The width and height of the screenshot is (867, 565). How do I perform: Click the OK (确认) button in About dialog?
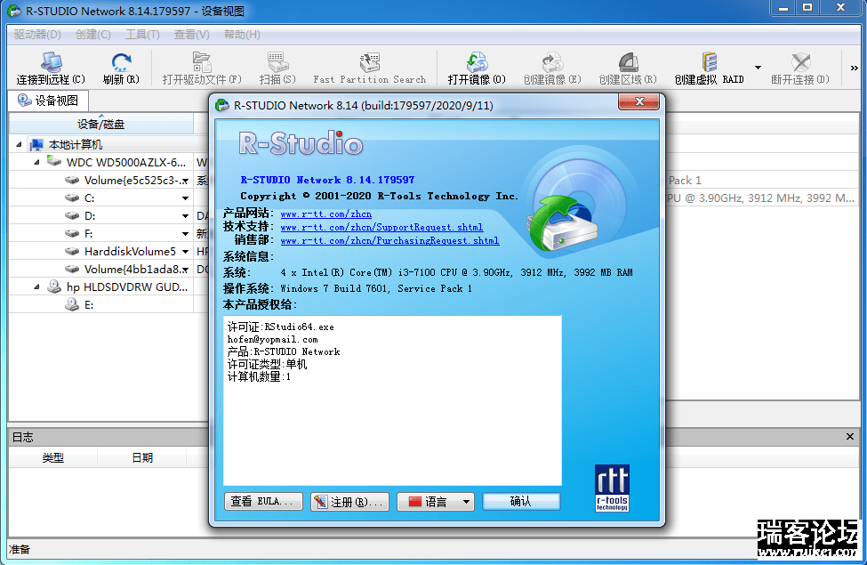[521, 501]
